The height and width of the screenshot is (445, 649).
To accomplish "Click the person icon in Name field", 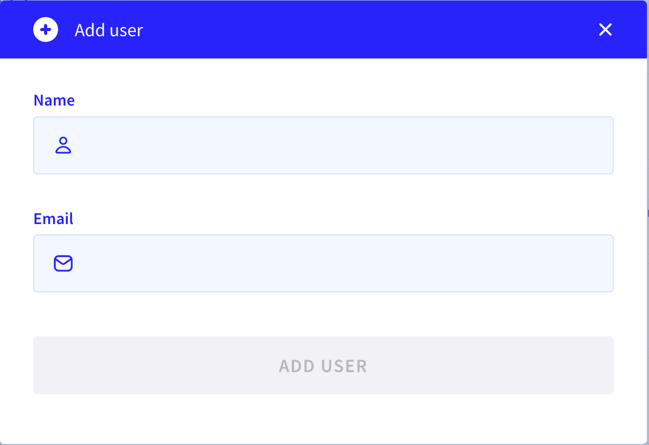I will [63, 145].
